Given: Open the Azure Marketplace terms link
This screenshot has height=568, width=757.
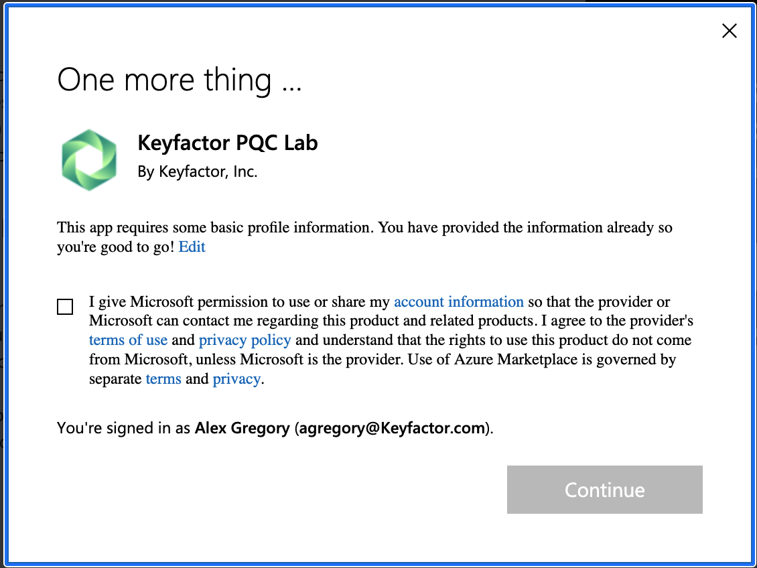Looking at the screenshot, I should coord(163,378).
